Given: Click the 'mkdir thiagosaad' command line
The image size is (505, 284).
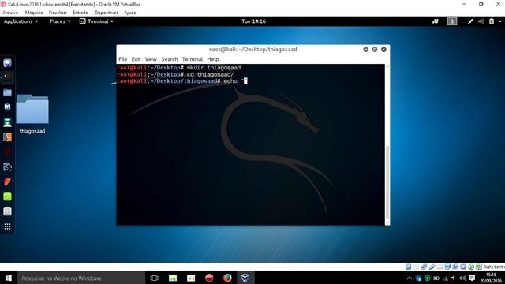Looking at the screenshot, I should tap(214, 68).
